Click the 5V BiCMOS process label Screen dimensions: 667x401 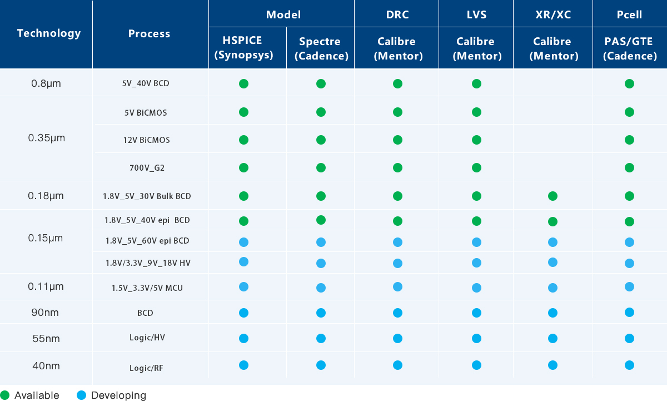(146, 112)
